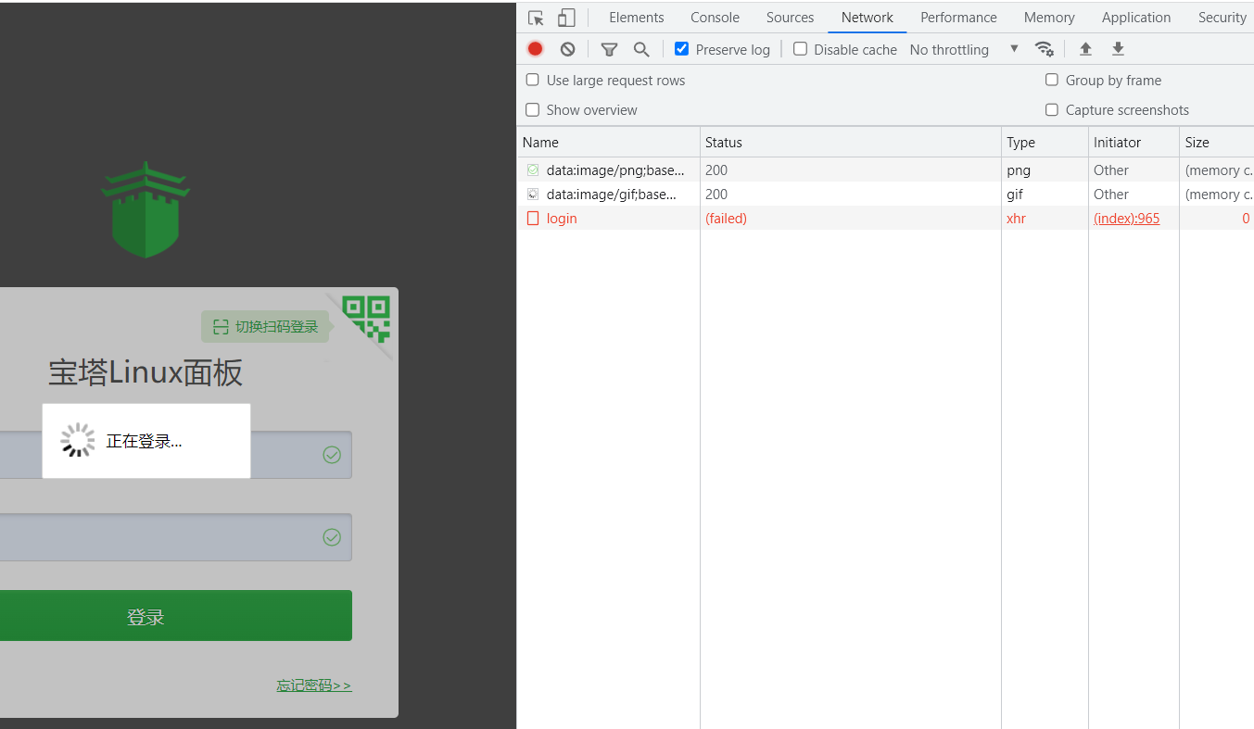
Task: Sort by the Initiator column header
Action: click(x=1134, y=143)
